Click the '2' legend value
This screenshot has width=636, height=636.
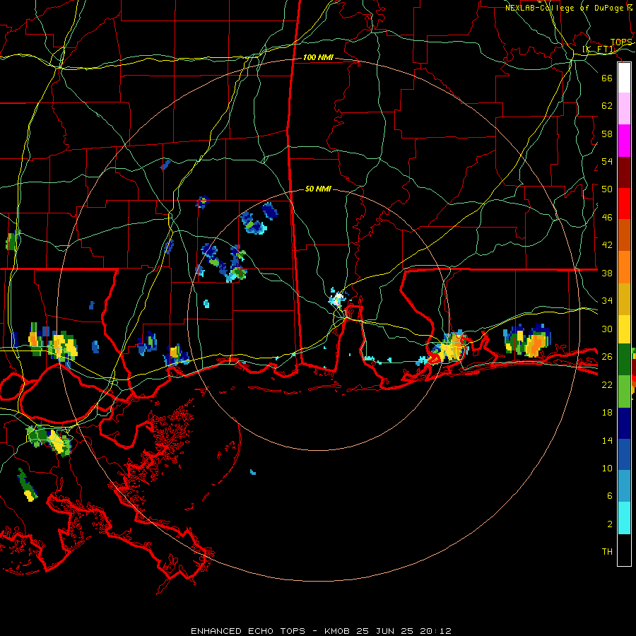tap(609, 524)
